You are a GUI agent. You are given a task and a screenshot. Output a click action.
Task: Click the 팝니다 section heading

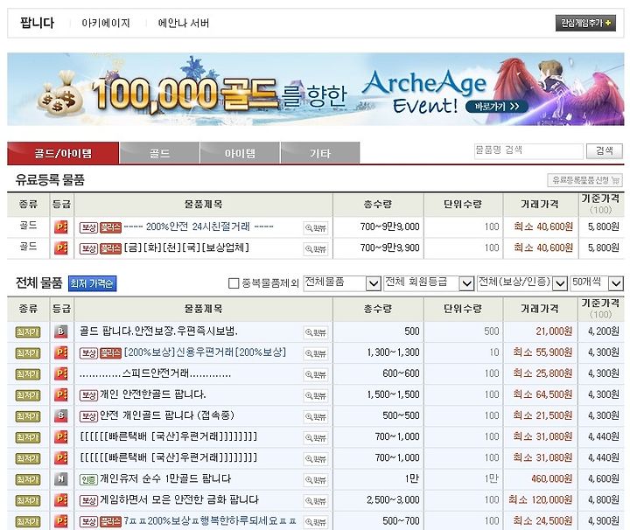[x=37, y=23]
